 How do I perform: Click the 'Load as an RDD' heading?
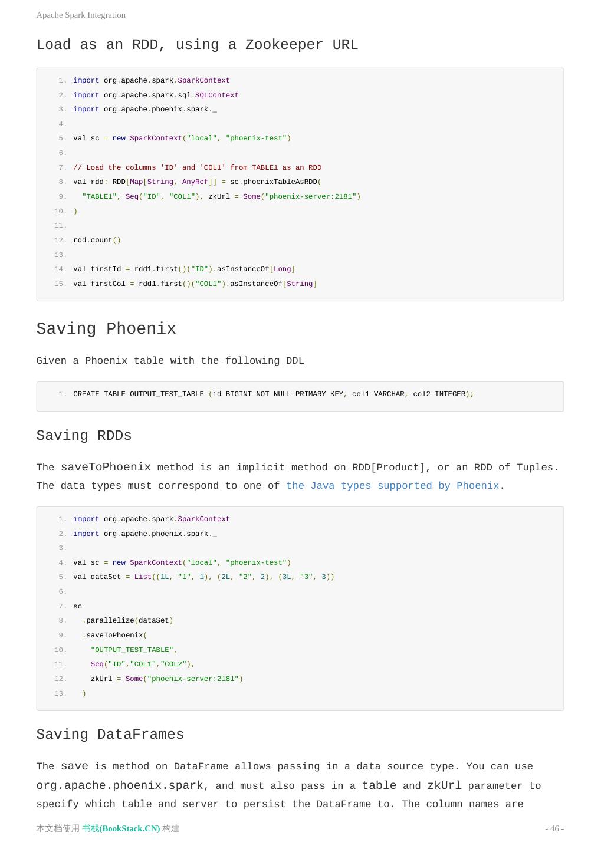pos(197,45)
